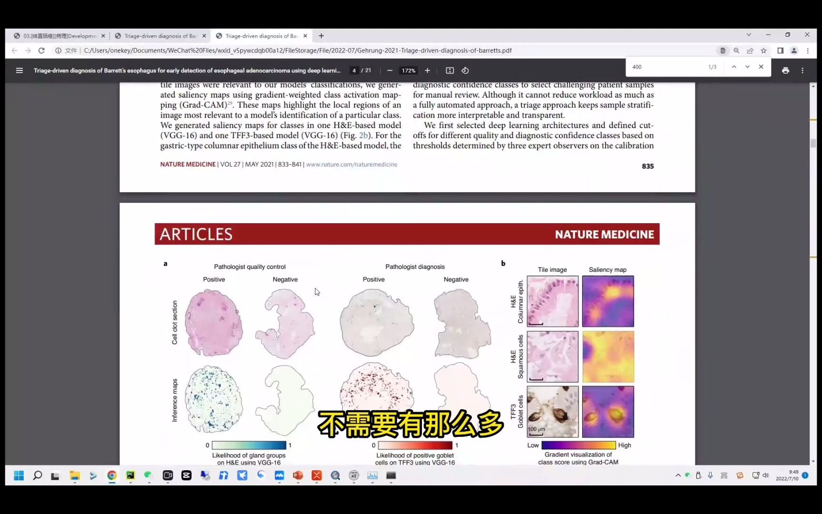Open the sound mixer from system tray
Viewport: 822px width, 514px height.
[x=766, y=475]
